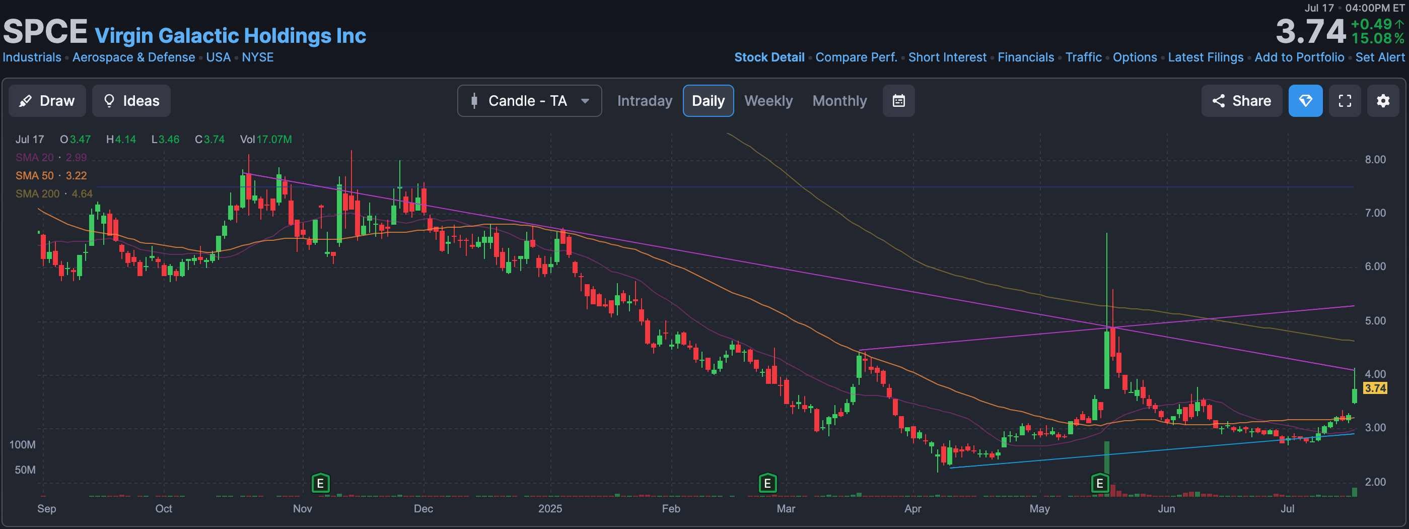The image size is (1409, 529).
Task: Click the March earnings E marker
Action: pos(767,483)
